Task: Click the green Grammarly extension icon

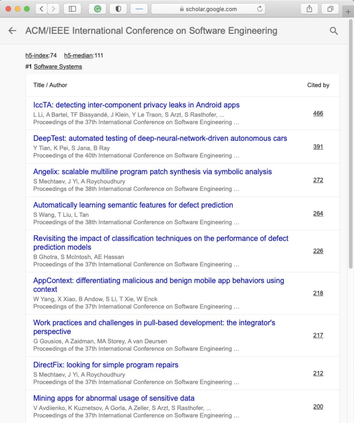Action: coord(98,9)
